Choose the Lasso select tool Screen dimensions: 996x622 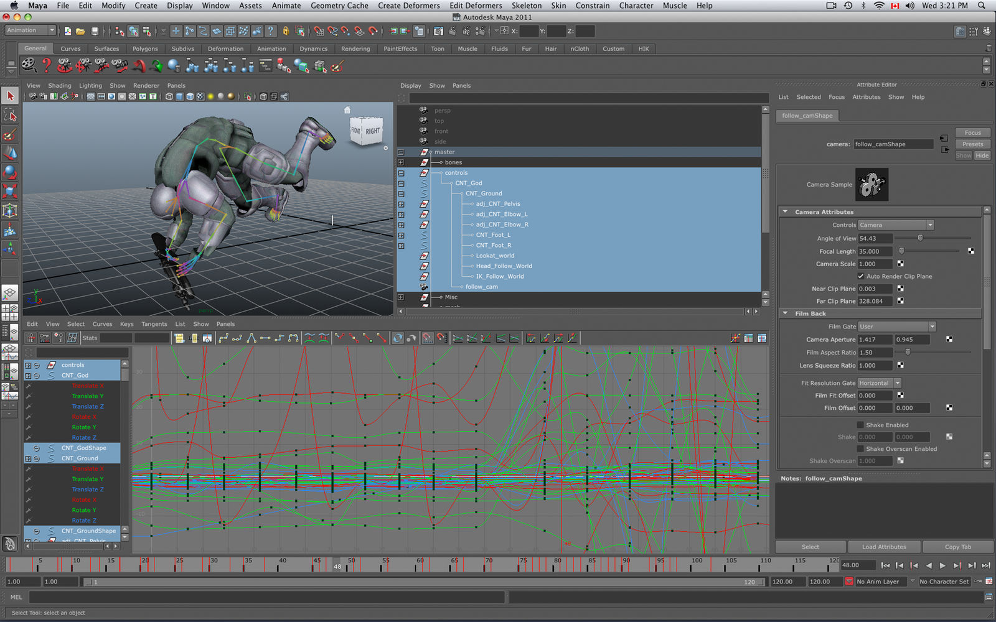pyautogui.click(x=10, y=115)
